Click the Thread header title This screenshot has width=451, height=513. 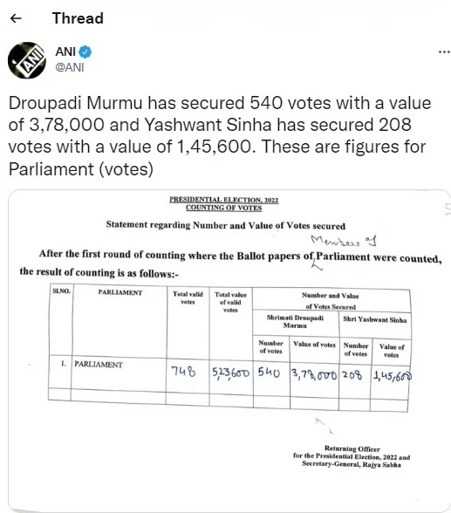click(78, 18)
